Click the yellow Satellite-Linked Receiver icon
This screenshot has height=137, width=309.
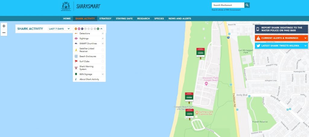76,50
